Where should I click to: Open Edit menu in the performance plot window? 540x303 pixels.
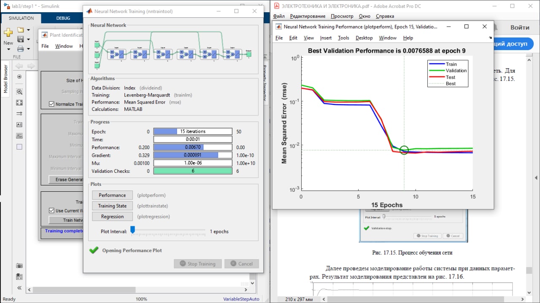point(293,38)
